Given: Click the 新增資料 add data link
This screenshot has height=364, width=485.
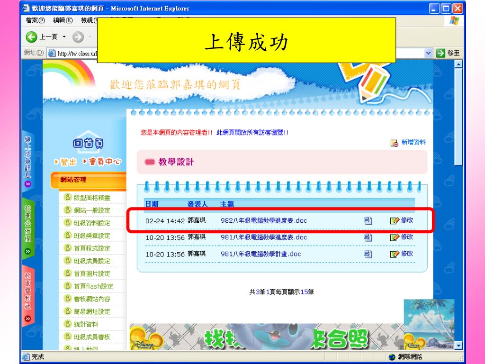Looking at the screenshot, I should [x=413, y=142].
